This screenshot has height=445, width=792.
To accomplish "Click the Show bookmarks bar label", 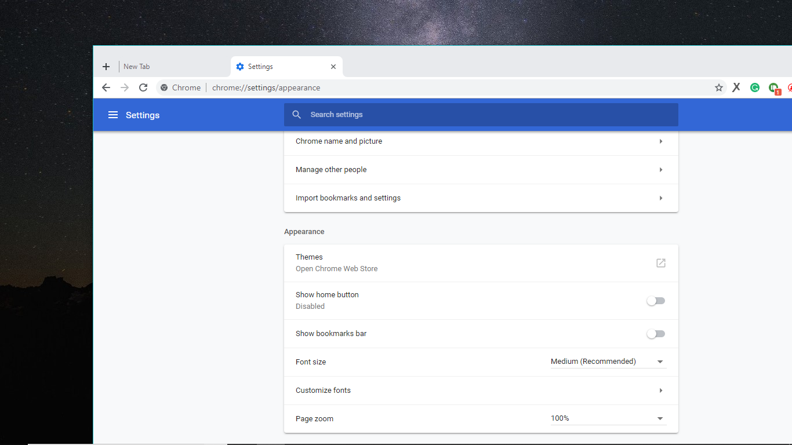I will (x=331, y=334).
